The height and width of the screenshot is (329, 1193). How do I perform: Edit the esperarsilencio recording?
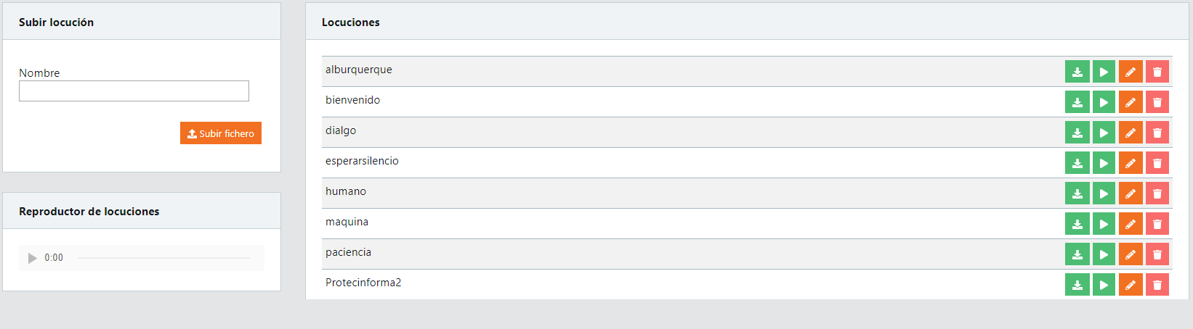pyautogui.click(x=1131, y=163)
